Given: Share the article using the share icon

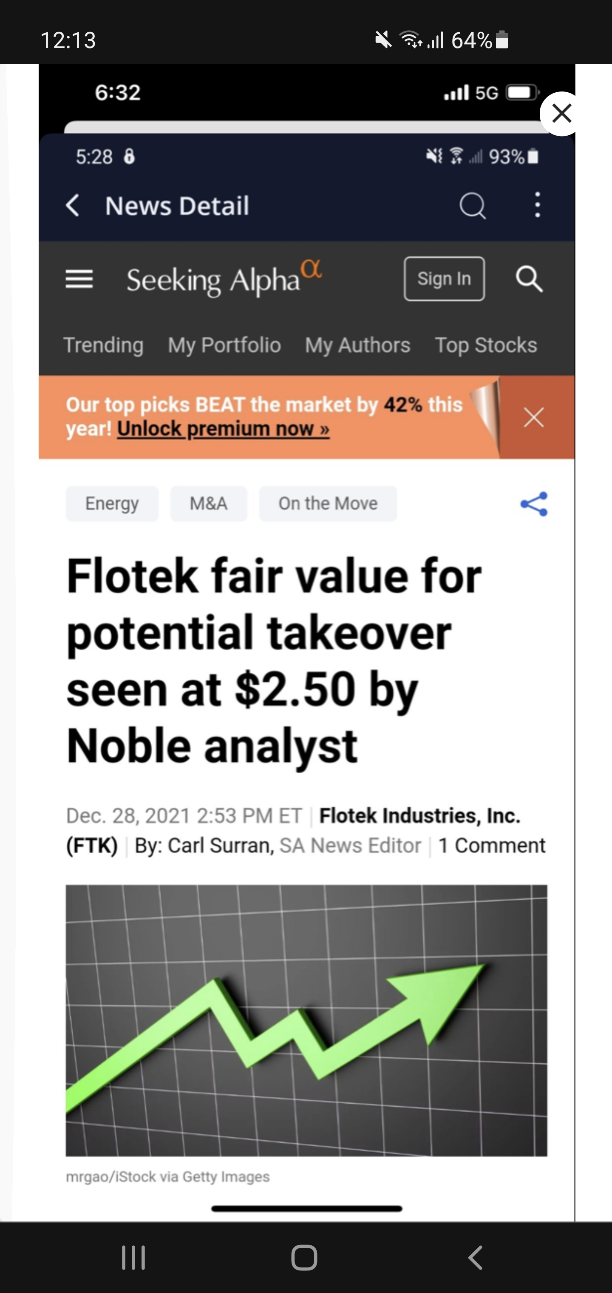Looking at the screenshot, I should tap(534, 504).
